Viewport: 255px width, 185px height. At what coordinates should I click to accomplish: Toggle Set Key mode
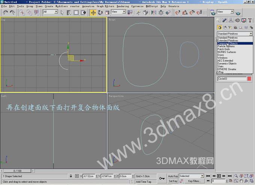click(x=173, y=181)
